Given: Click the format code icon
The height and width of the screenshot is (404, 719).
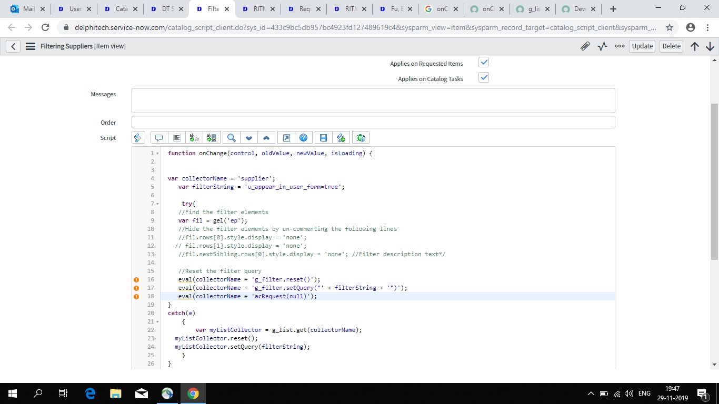Looking at the screenshot, I should pyautogui.click(x=177, y=138).
